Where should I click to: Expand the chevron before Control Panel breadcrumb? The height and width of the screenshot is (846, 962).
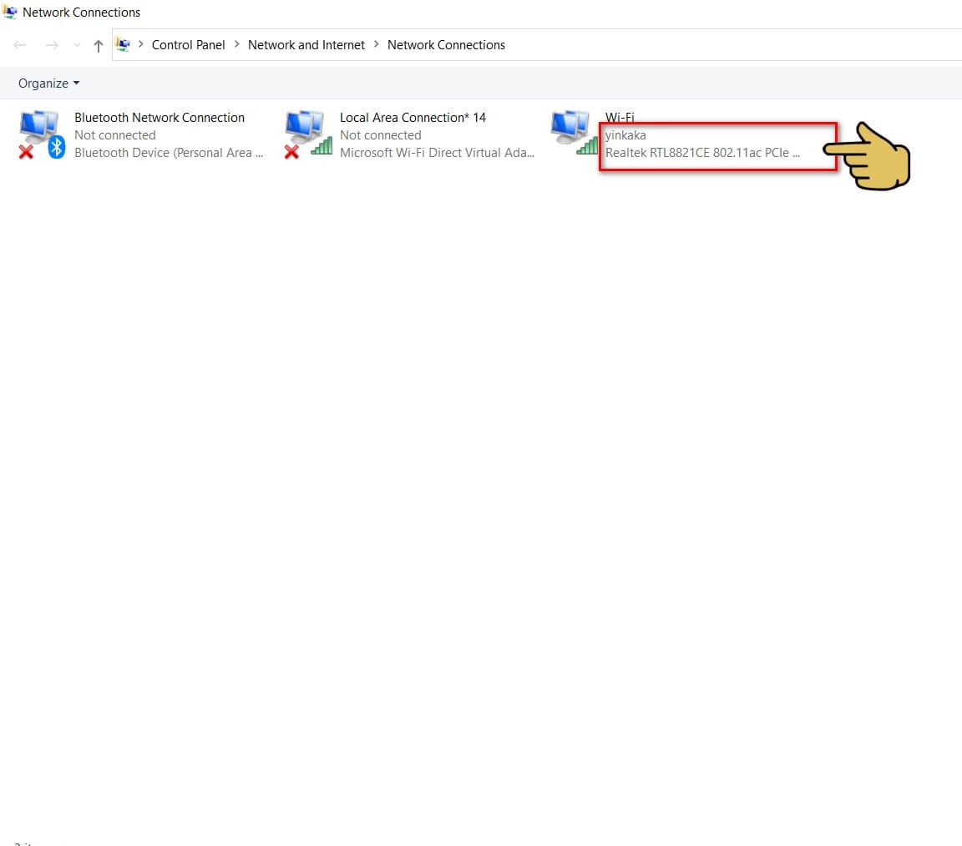[141, 44]
